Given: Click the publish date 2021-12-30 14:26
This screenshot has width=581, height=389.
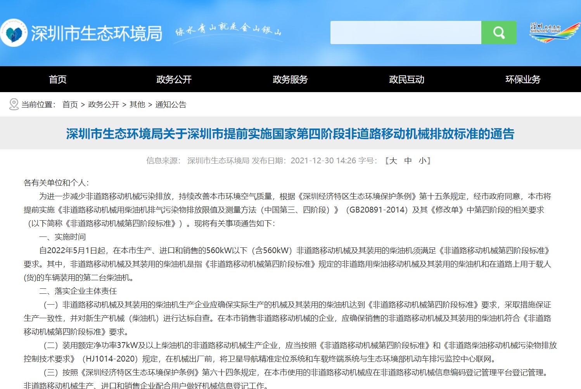Looking at the screenshot, I should point(323,161).
